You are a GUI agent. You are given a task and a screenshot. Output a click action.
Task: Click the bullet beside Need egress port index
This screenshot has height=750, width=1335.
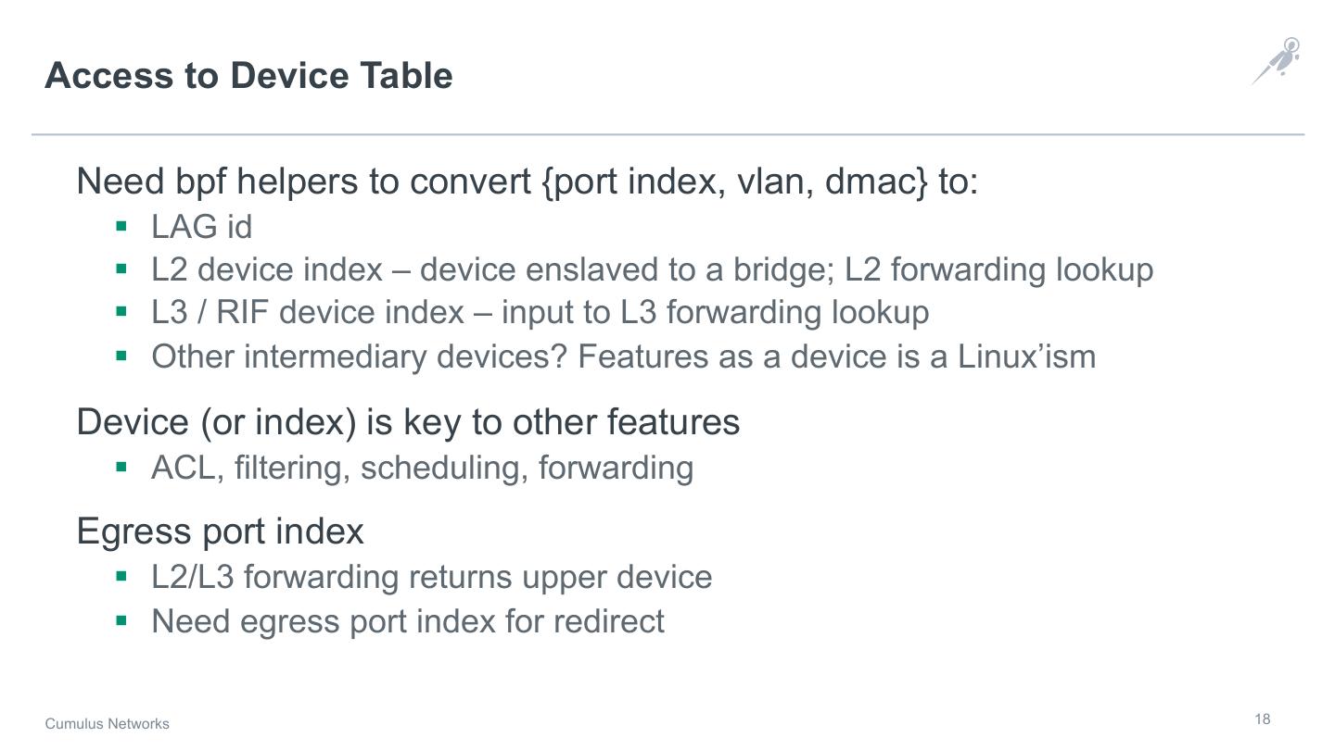tap(121, 619)
